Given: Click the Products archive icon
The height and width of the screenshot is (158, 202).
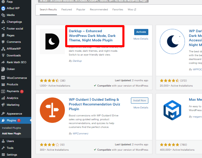Looking at the screenshot, I should (x=3, y=84).
